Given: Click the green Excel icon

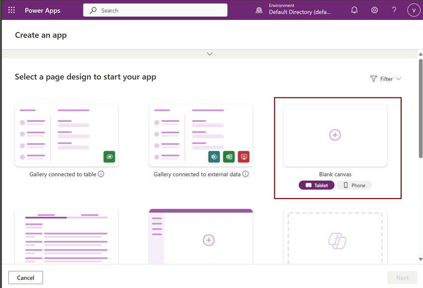Looking at the screenshot, I should coord(229,157).
